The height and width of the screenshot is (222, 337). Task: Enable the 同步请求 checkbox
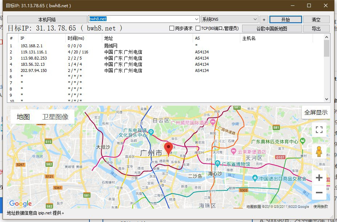172,28
